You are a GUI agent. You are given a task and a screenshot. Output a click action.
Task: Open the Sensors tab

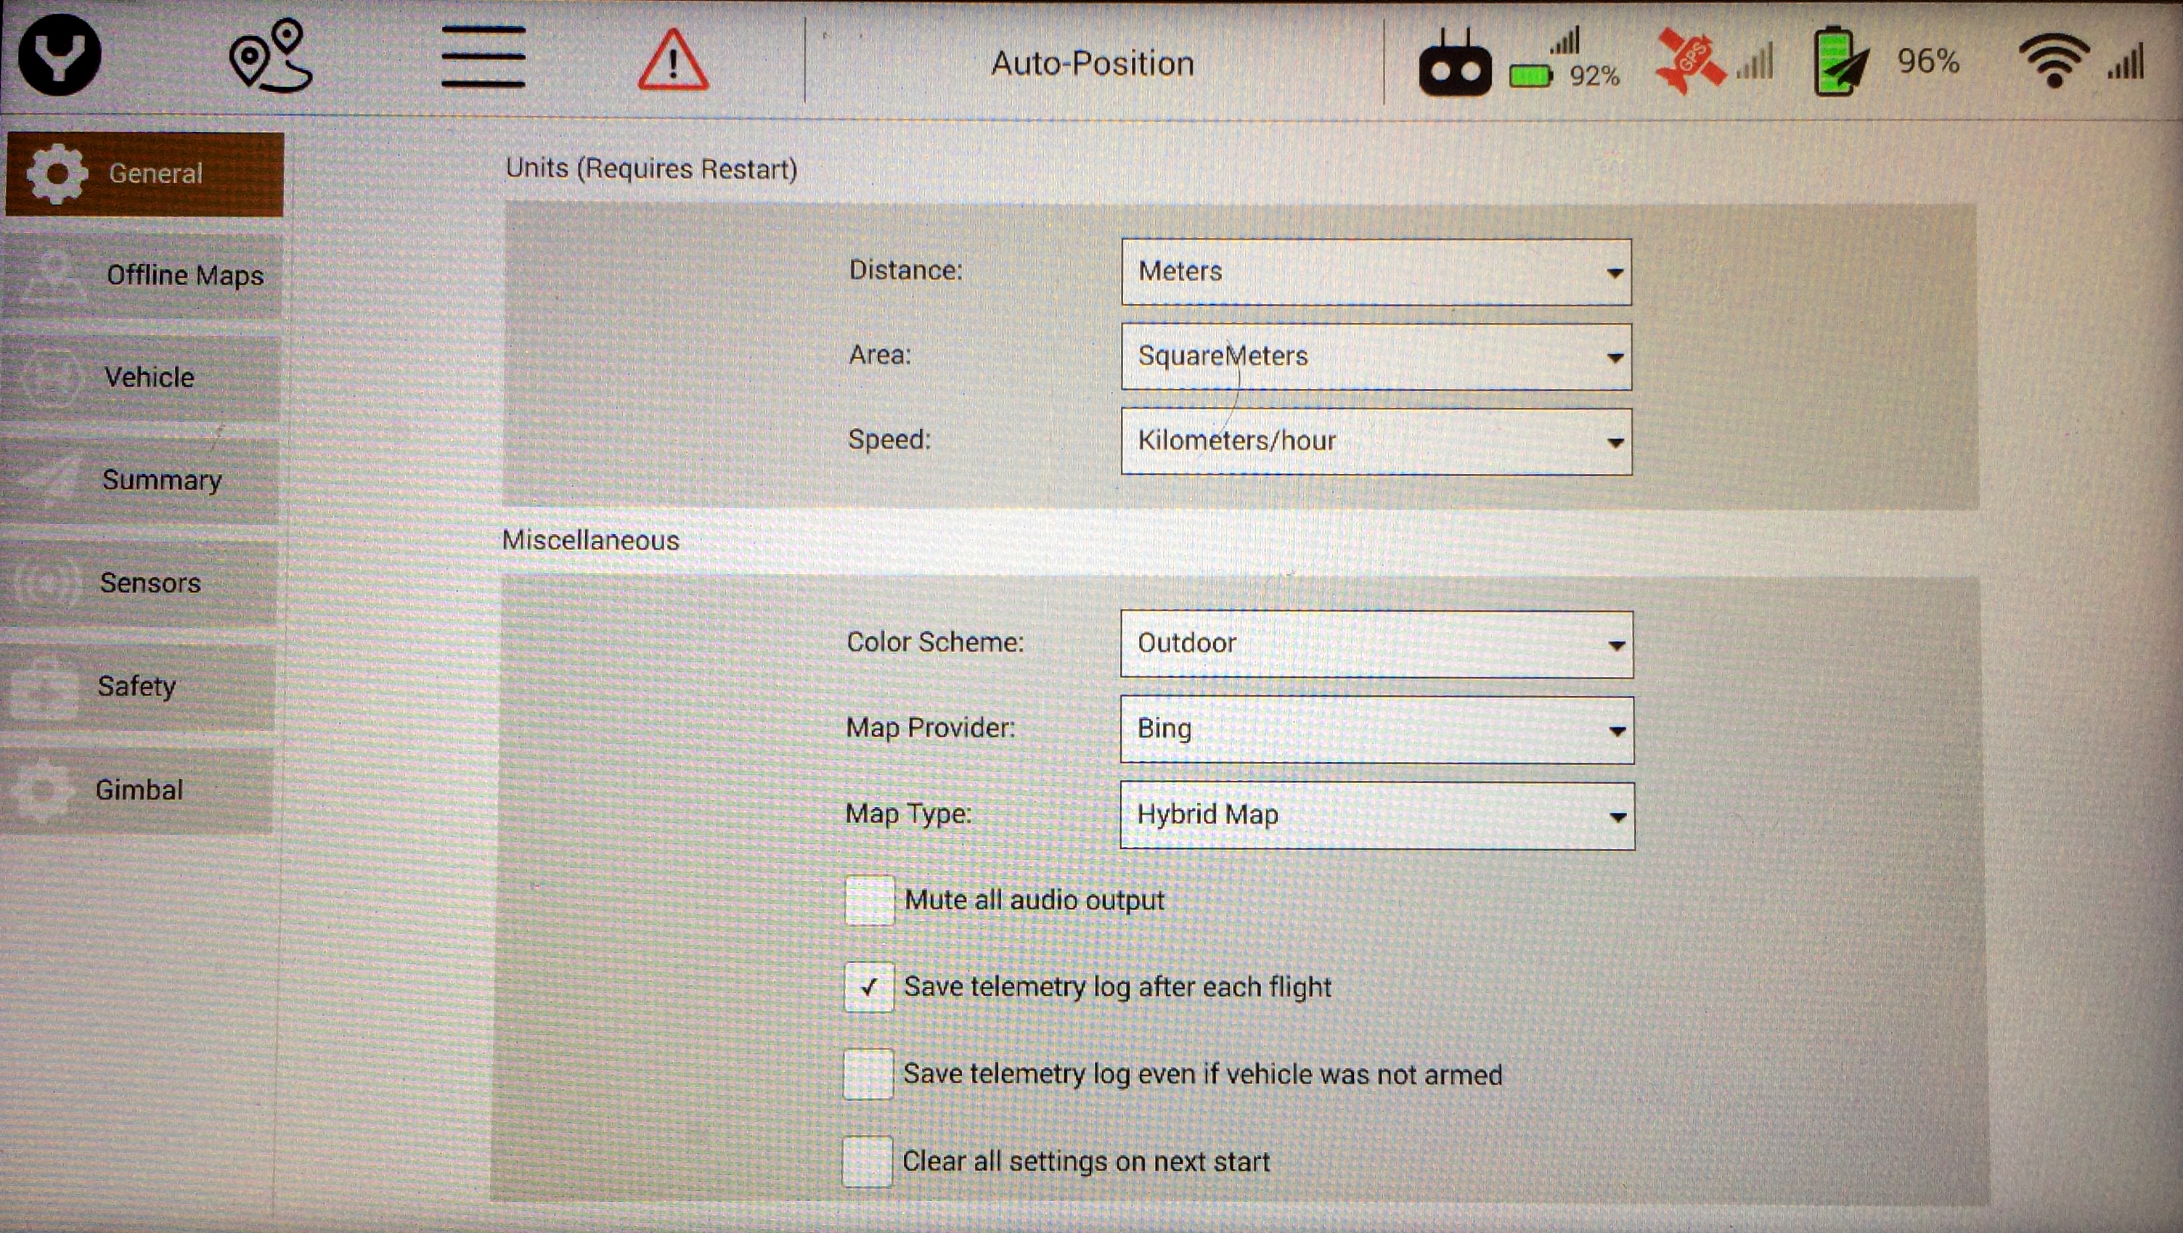138,583
